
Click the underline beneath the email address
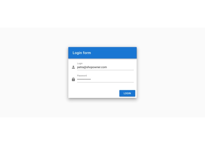(x=105, y=70)
